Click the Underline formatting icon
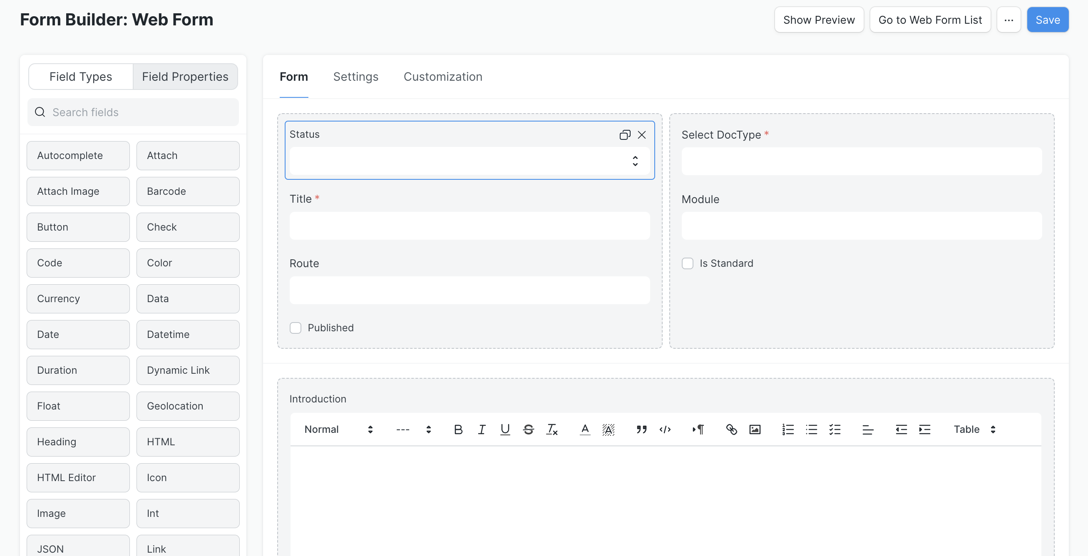The width and height of the screenshot is (1088, 556). (x=505, y=429)
